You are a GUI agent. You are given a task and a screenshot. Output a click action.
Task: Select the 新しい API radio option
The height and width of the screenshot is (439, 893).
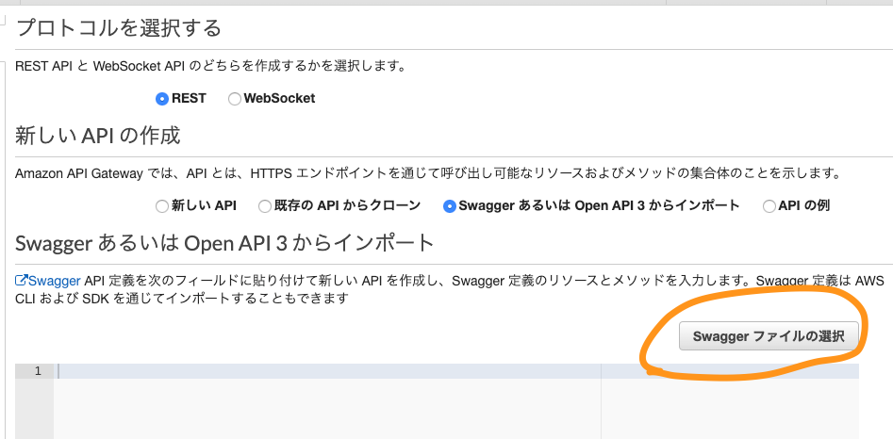coord(162,206)
